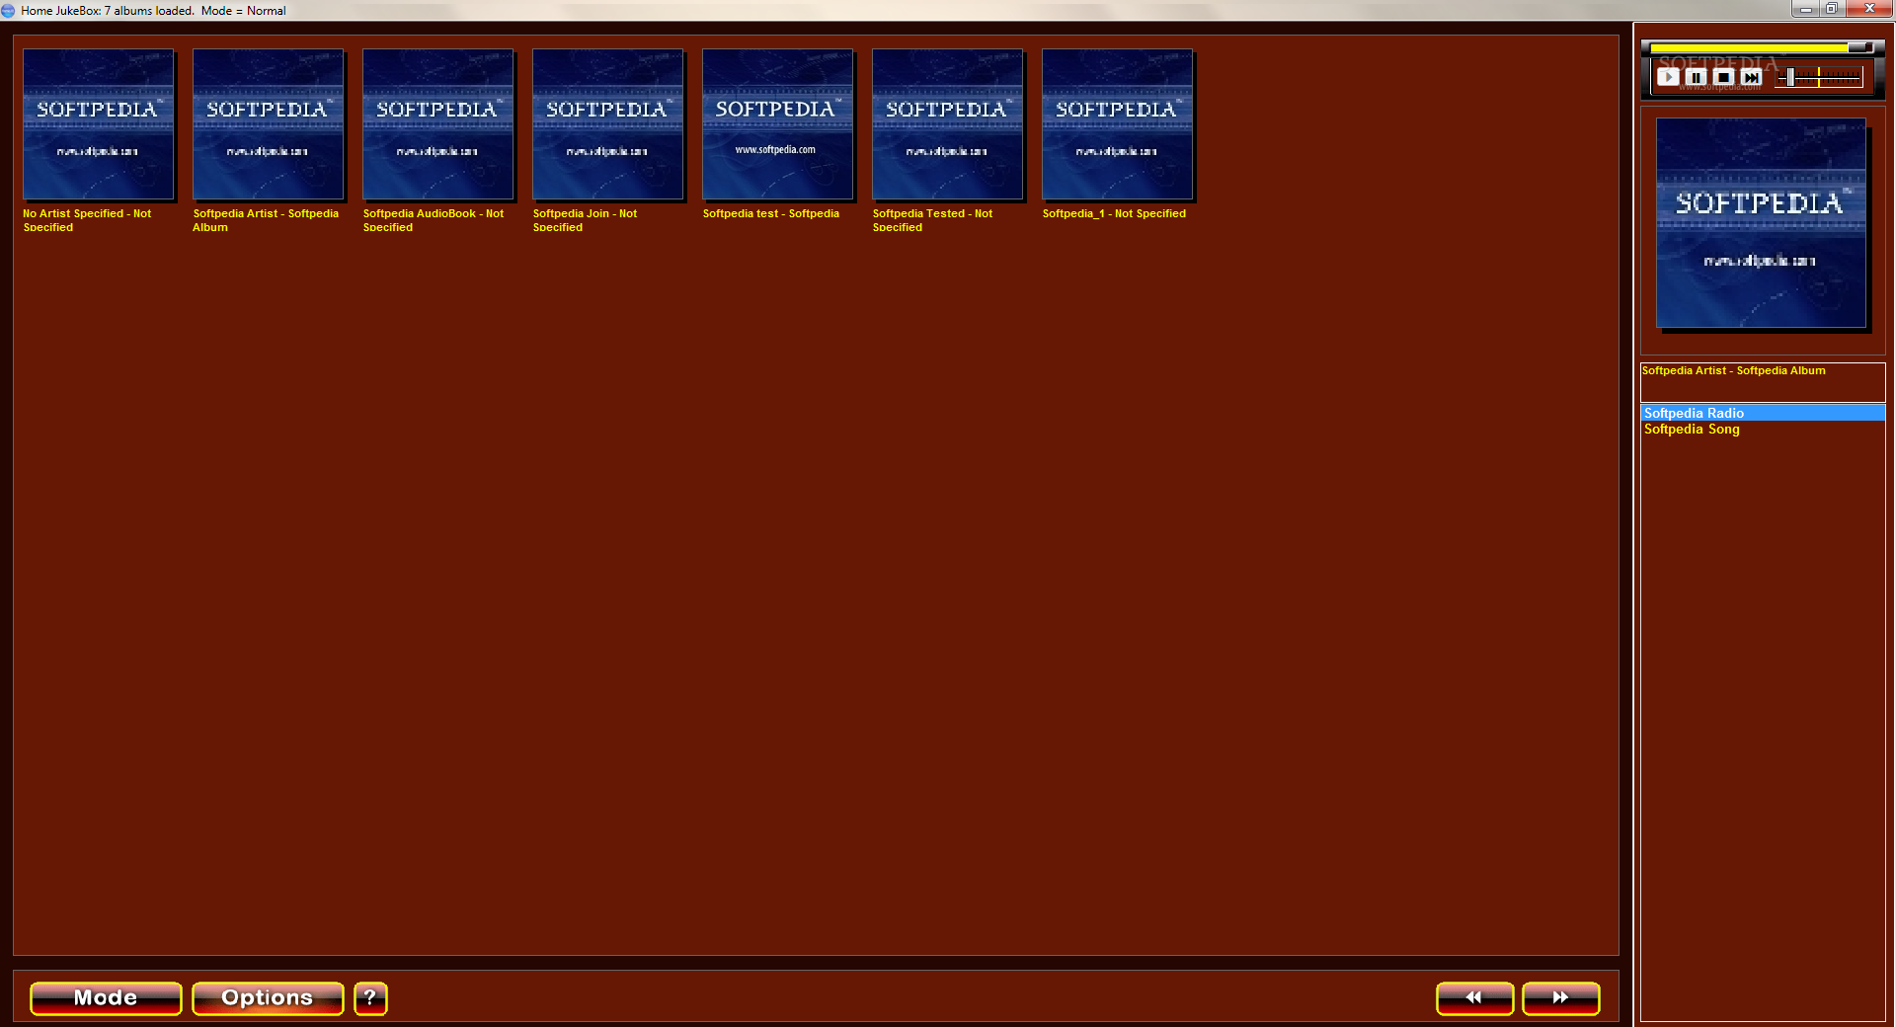Open help with the question mark button
The height and width of the screenshot is (1027, 1896).
pyautogui.click(x=370, y=998)
